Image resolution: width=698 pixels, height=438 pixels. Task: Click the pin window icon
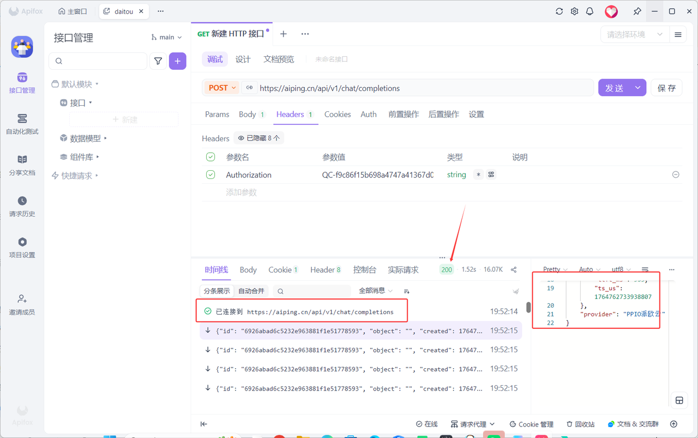coord(637,11)
